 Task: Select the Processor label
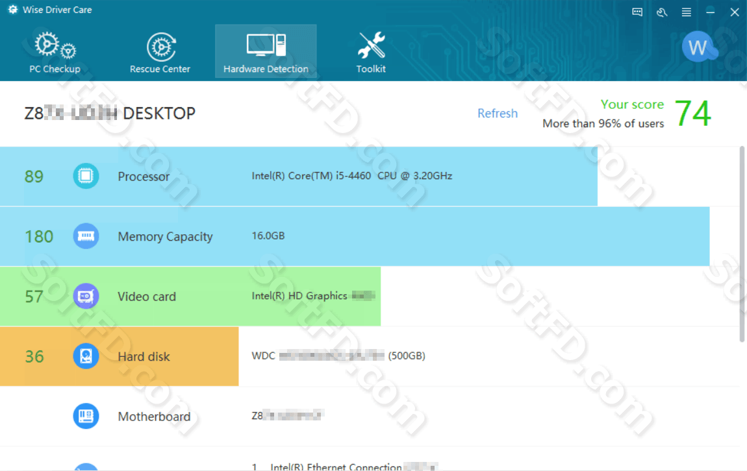[144, 176]
